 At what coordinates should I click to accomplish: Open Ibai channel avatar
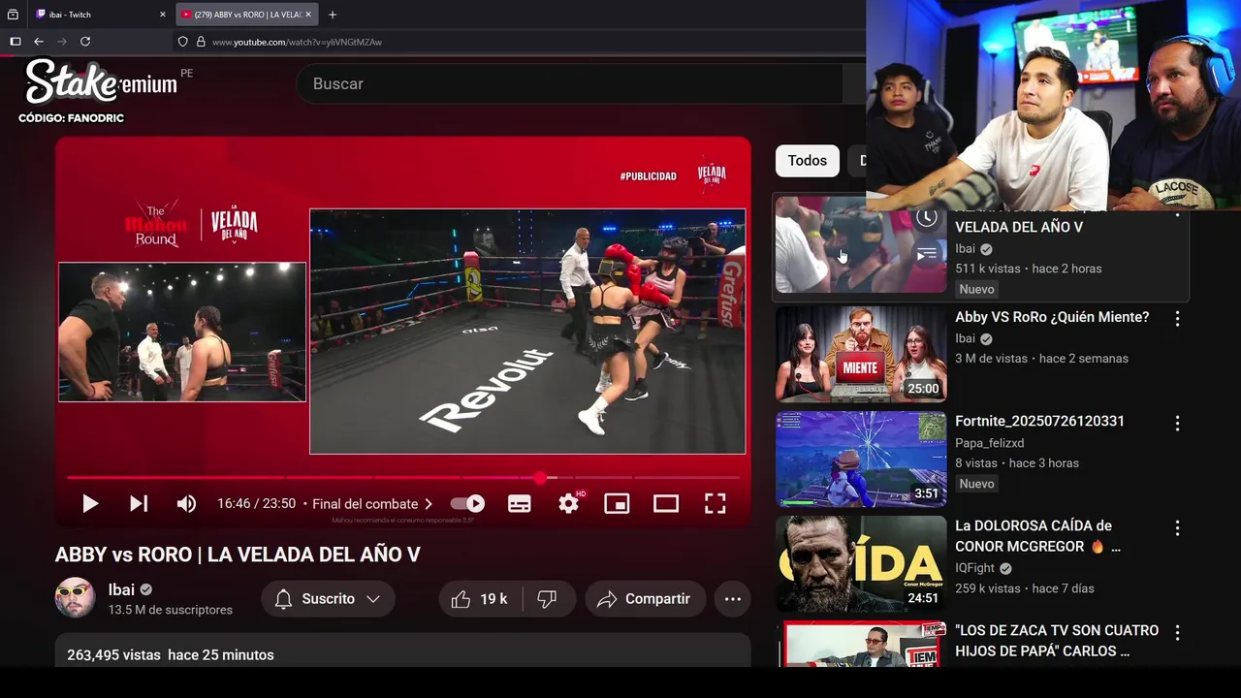coord(75,598)
